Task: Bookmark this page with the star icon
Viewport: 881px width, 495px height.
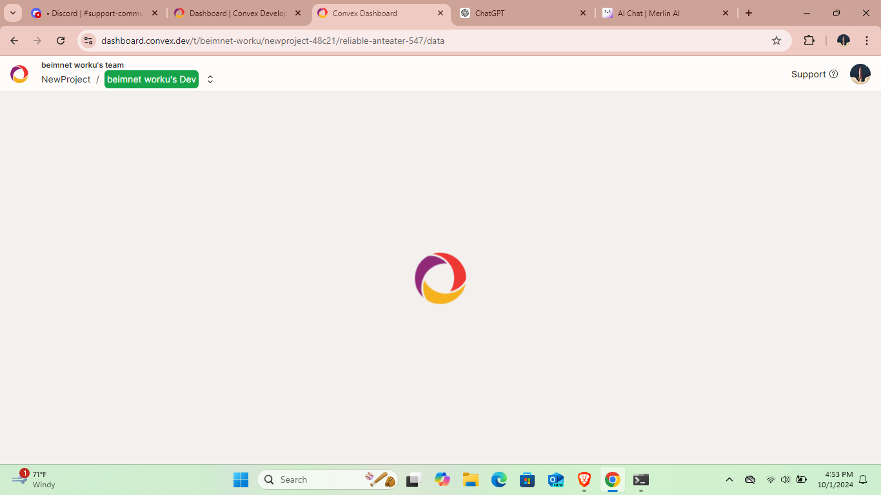Action: [777, 41]
